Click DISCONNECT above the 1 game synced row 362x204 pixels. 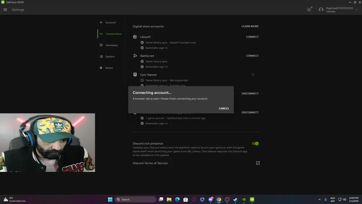coord(250,112)
